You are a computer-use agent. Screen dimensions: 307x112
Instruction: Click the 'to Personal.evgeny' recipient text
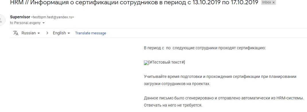[x=25, y=23]
